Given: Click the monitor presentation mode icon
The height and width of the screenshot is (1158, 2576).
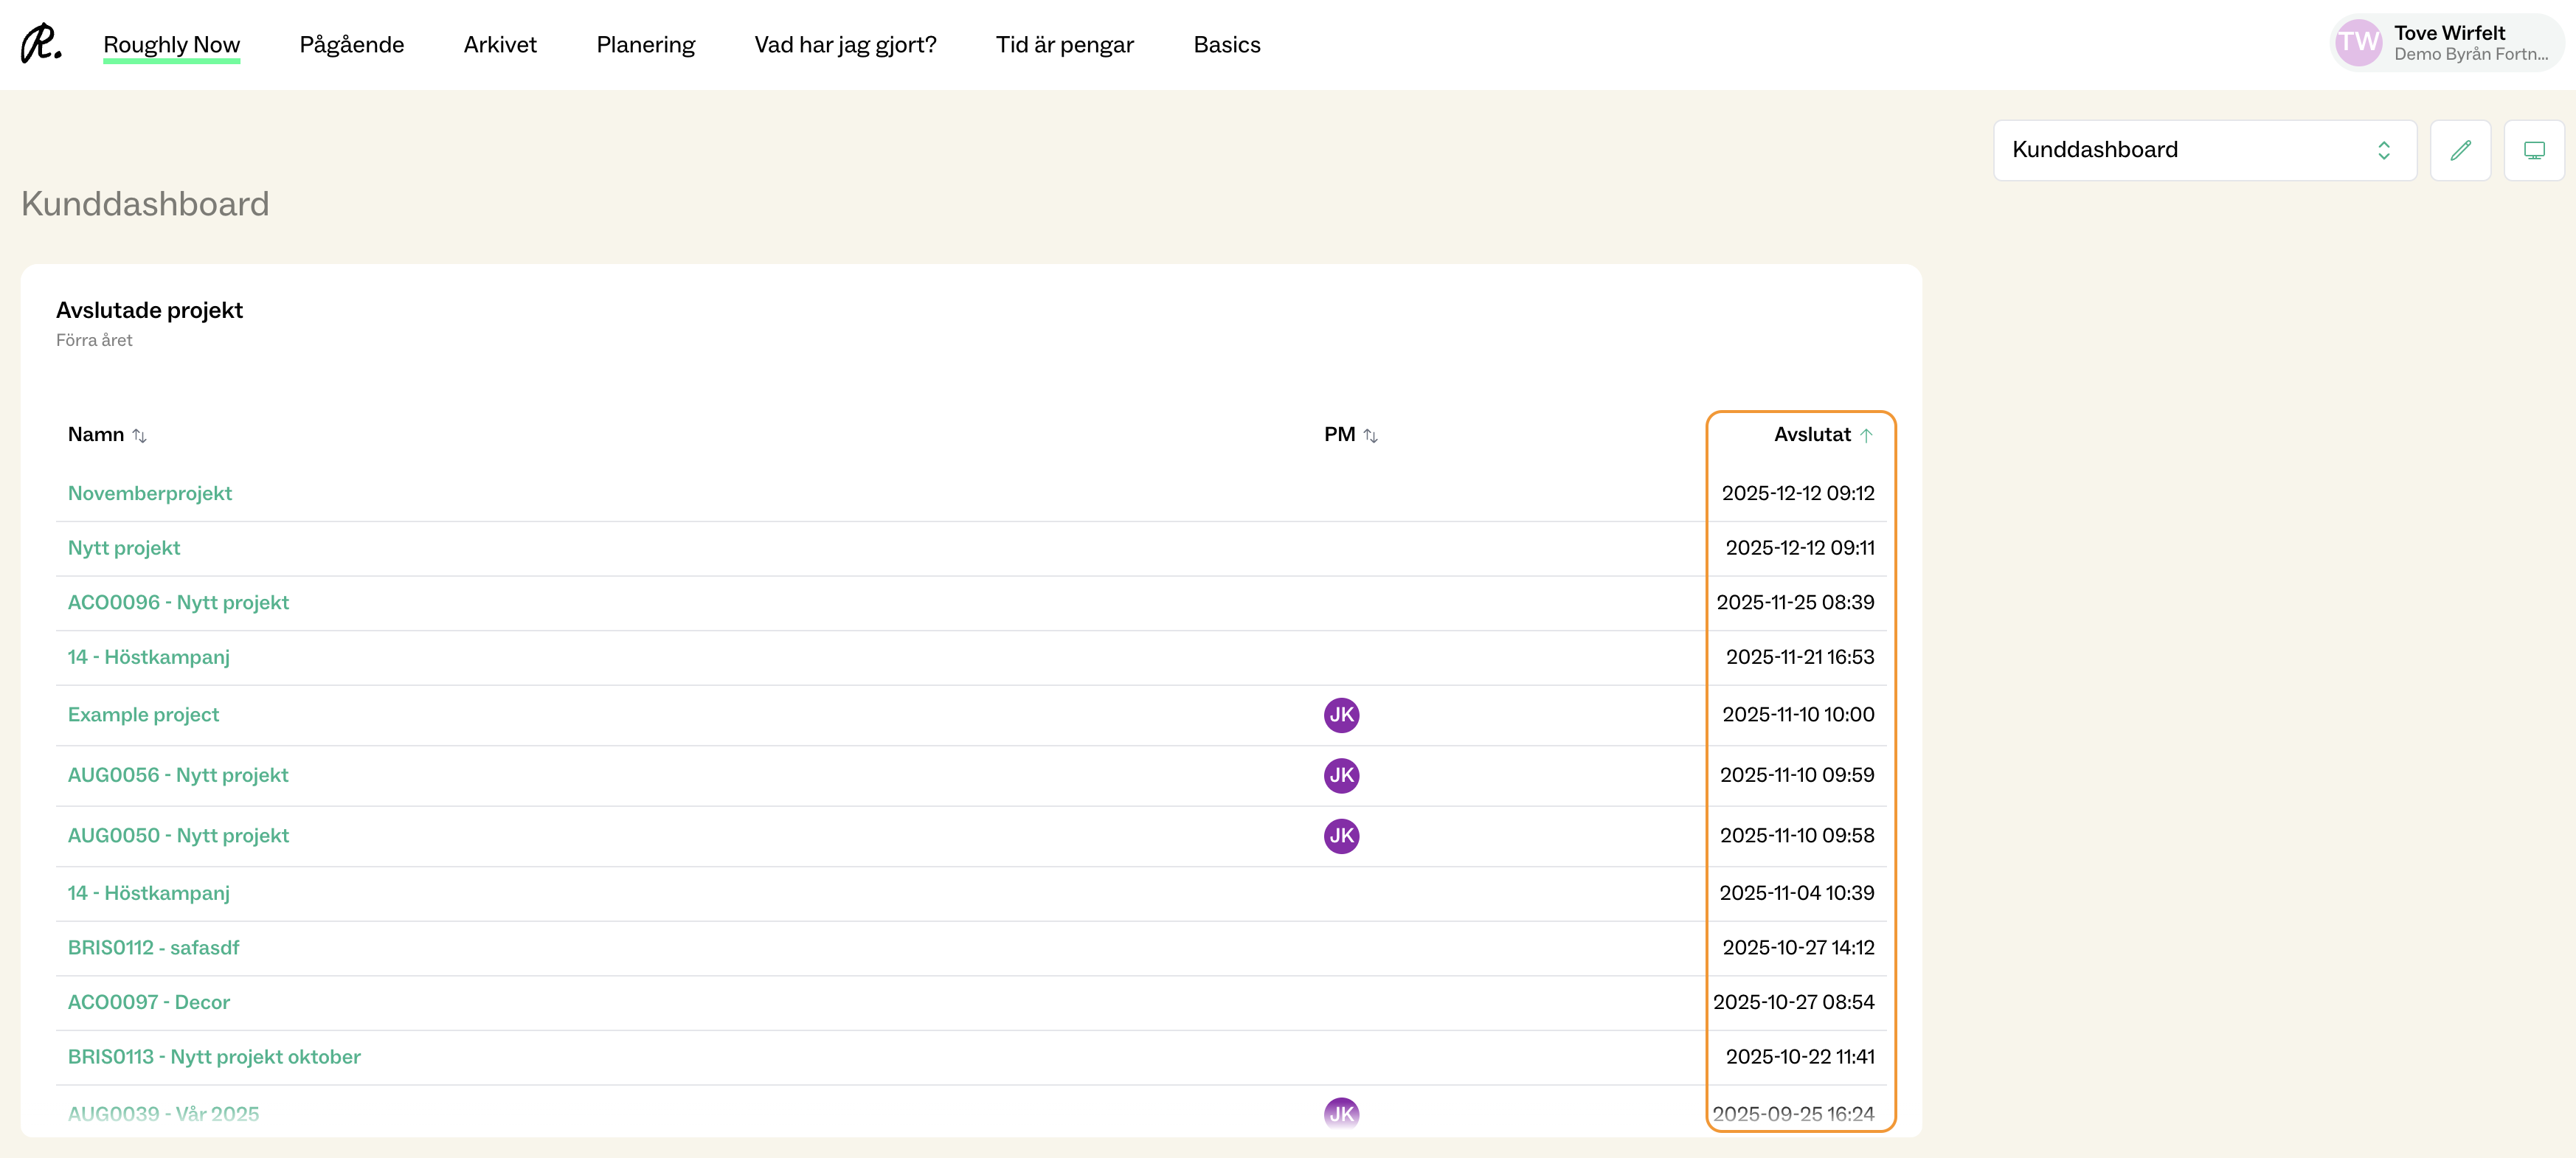Looking at the screenshot, I should 2533,150.
